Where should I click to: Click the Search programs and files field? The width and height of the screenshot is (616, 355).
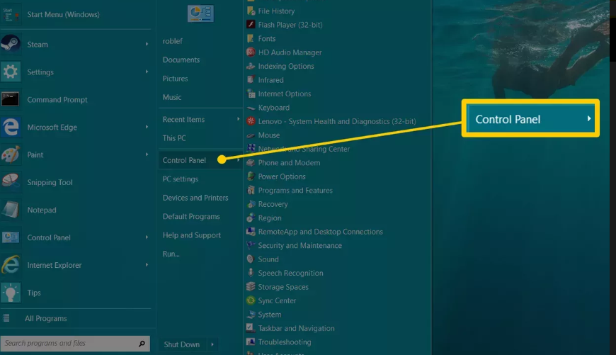(x=75, y=344)
